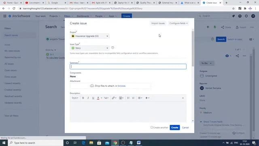
Task: Insert a numbered list
Action: [x=133, y=98]
